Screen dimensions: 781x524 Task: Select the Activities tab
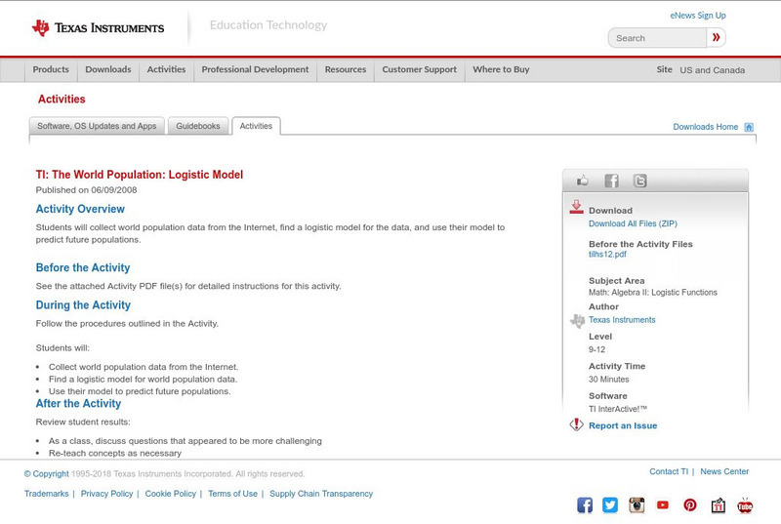[256, 126]
